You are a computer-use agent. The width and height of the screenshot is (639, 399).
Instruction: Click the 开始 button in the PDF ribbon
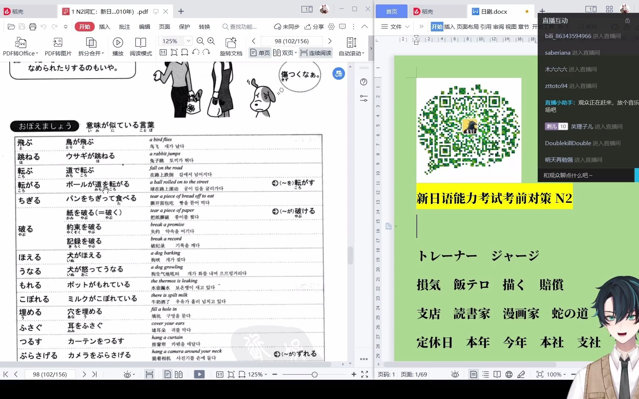tap(84, 27)
